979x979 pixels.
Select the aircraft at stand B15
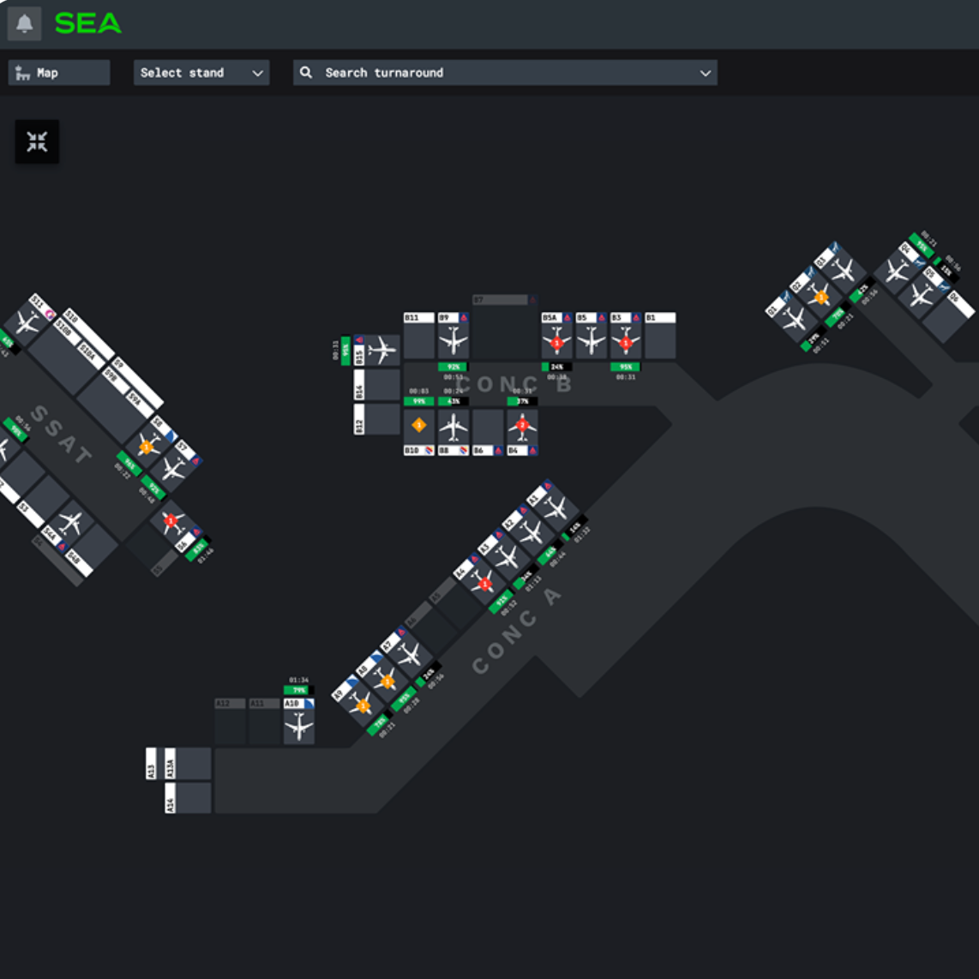click(382, 350)
